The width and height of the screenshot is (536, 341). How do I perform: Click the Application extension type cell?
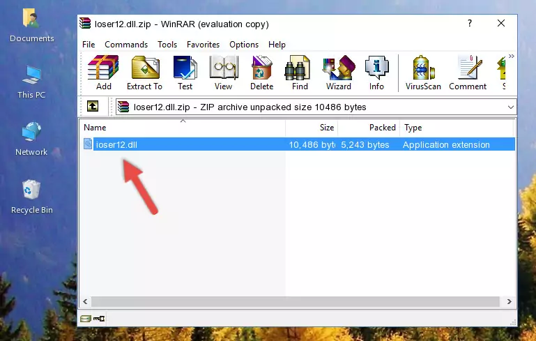click(x=446, y=144)
